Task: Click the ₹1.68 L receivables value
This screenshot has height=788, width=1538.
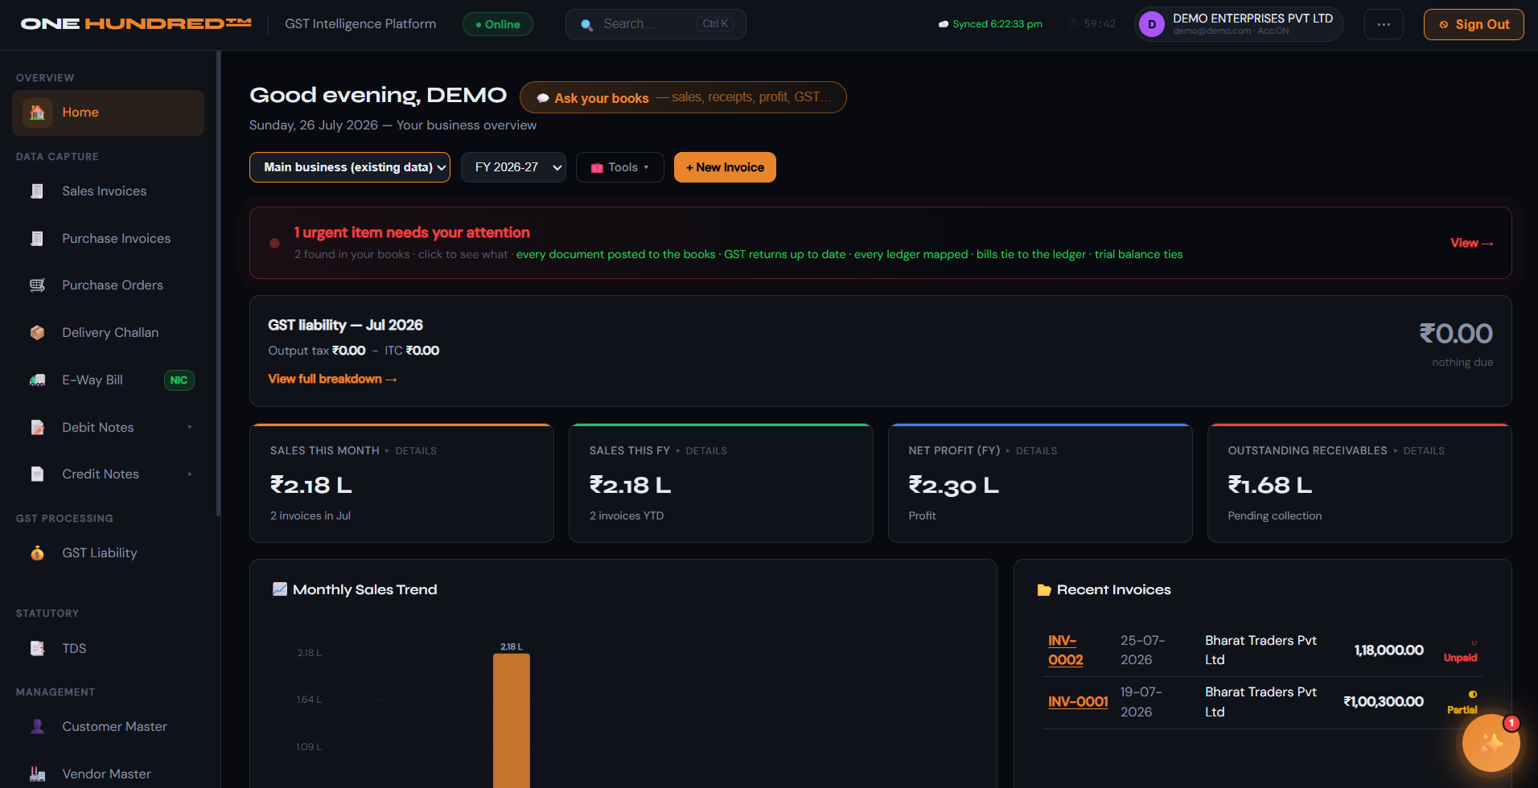Action: [x=1269, y=486]
